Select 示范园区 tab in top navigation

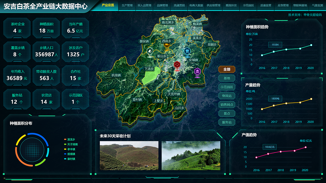click(248, 5)
